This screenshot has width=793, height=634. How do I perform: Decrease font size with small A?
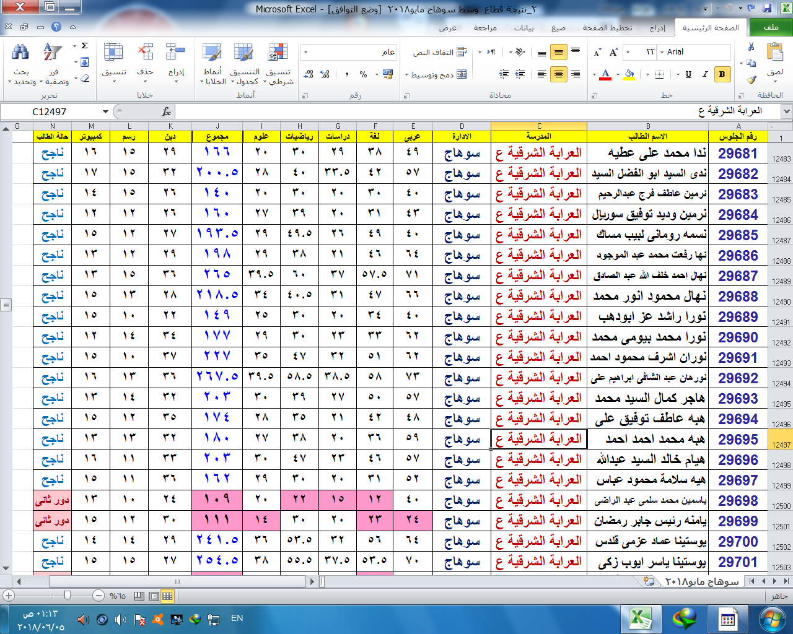point(597,53)
